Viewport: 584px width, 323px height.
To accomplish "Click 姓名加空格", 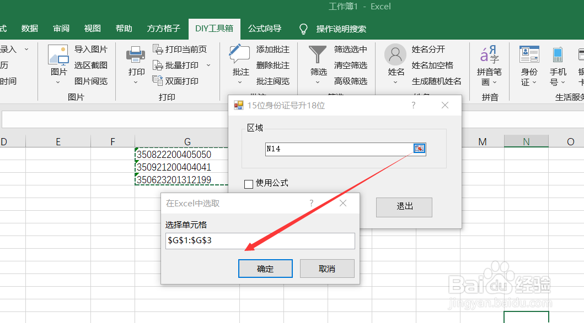I will (x=432, y=65).
